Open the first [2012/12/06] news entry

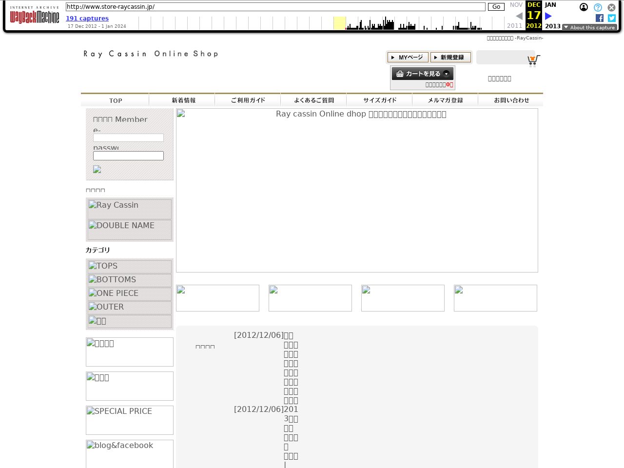coord(291,368)
